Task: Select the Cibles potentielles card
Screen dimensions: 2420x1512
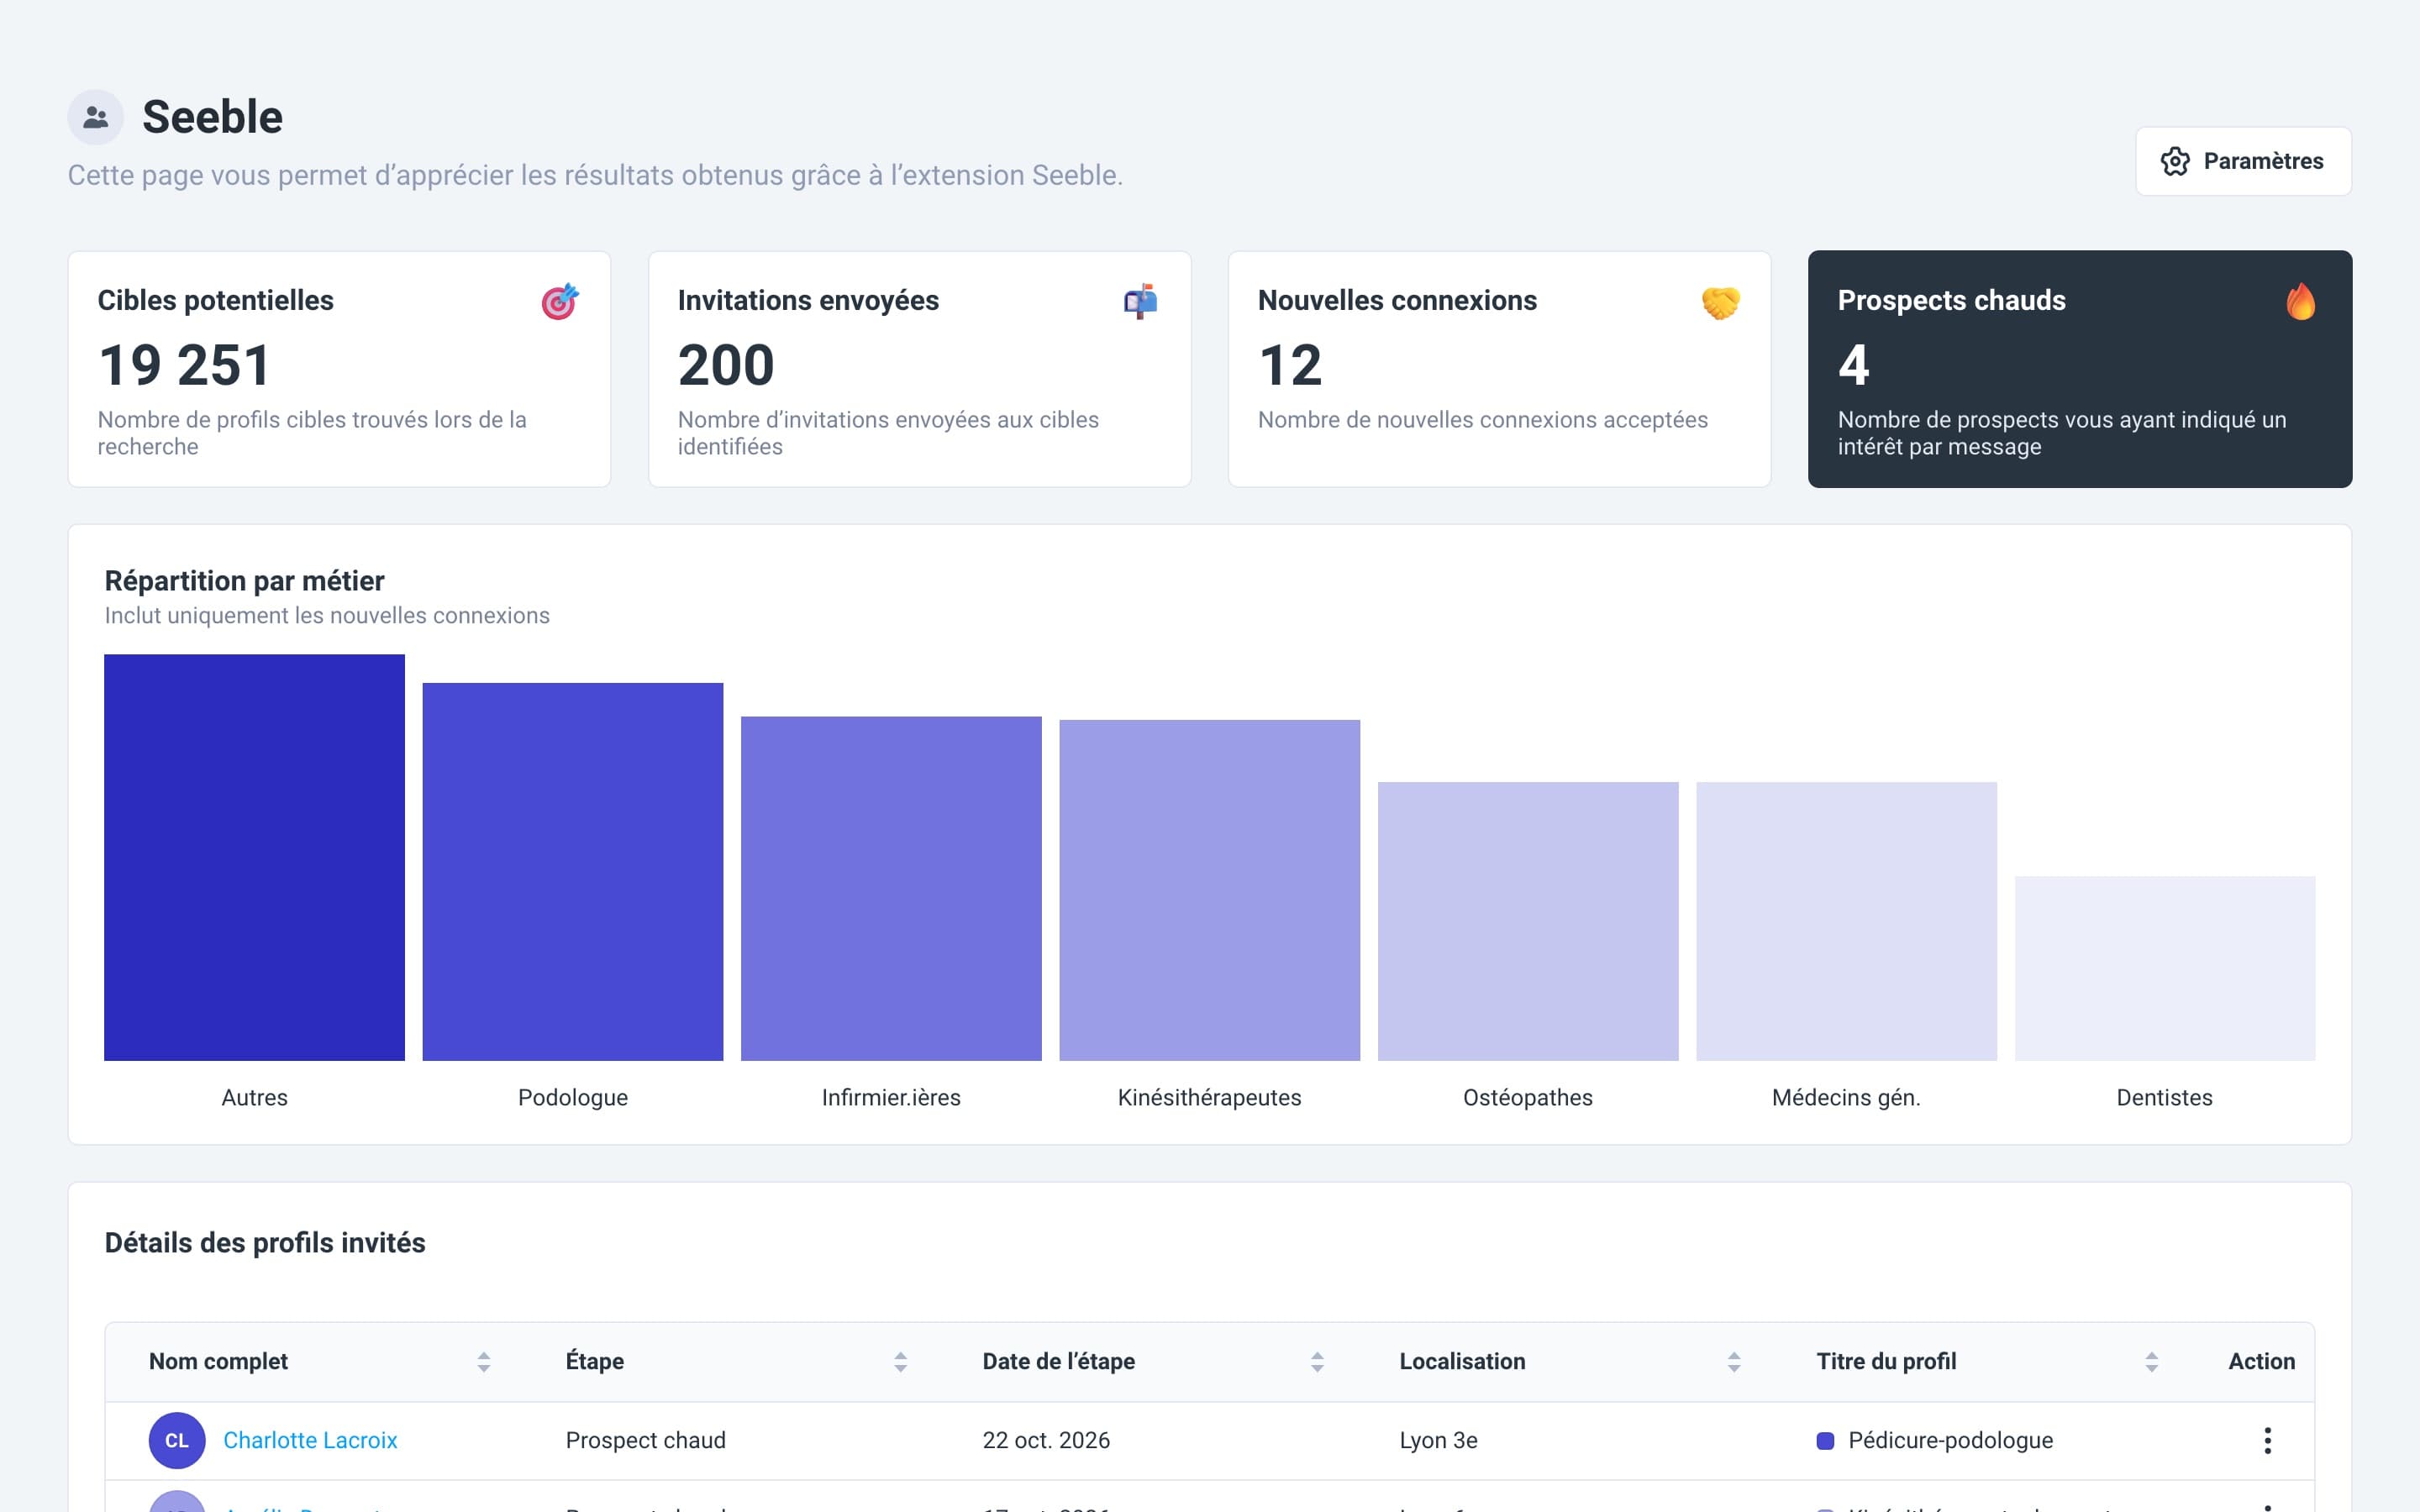Action: pyautogui.click(x=339, y=369)
